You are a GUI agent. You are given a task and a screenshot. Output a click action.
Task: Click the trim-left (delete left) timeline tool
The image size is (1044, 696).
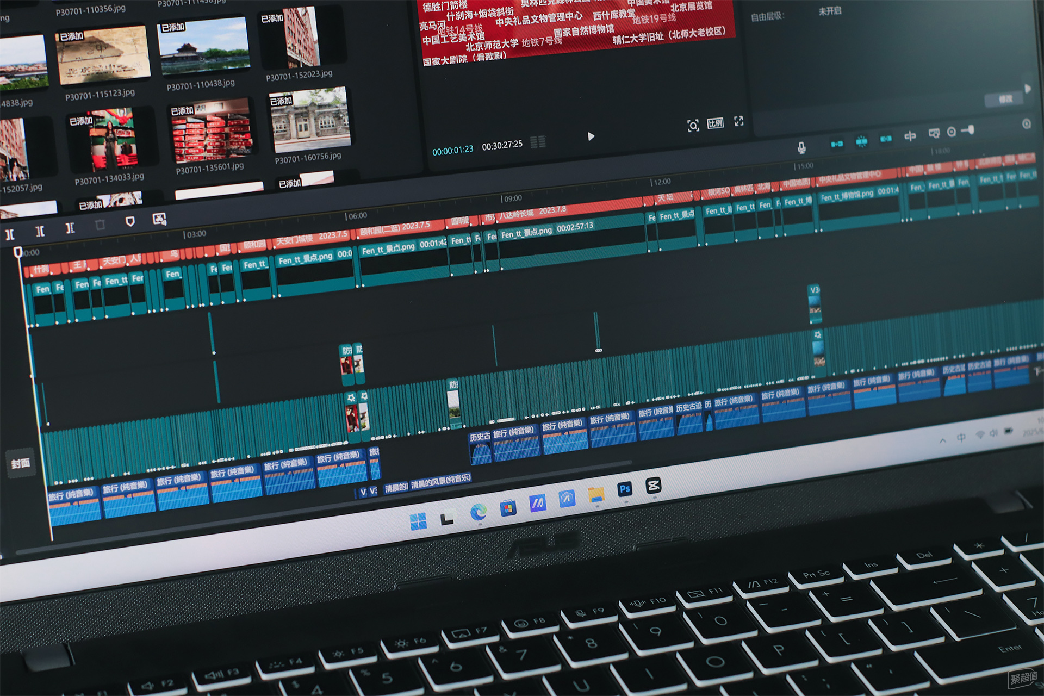tap(40, 232)
